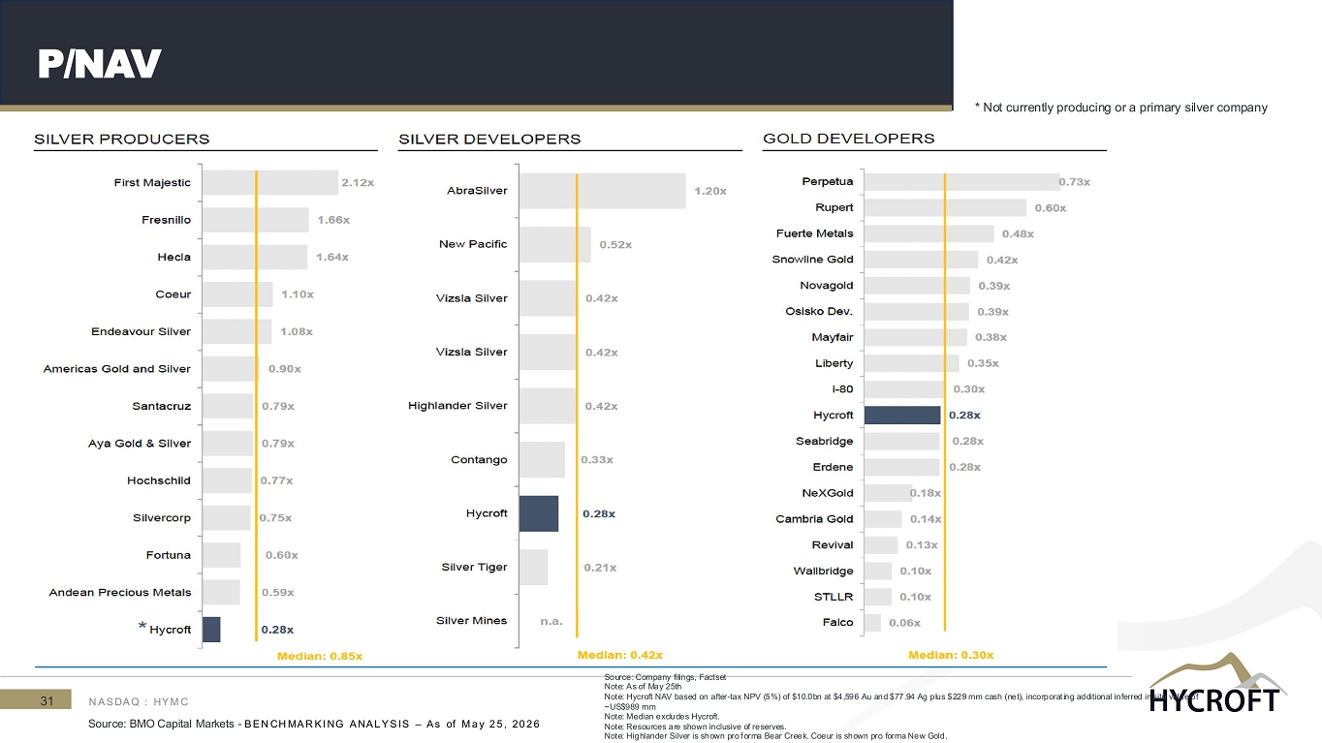
Task: Click the Hecla label
Action: 173,257
